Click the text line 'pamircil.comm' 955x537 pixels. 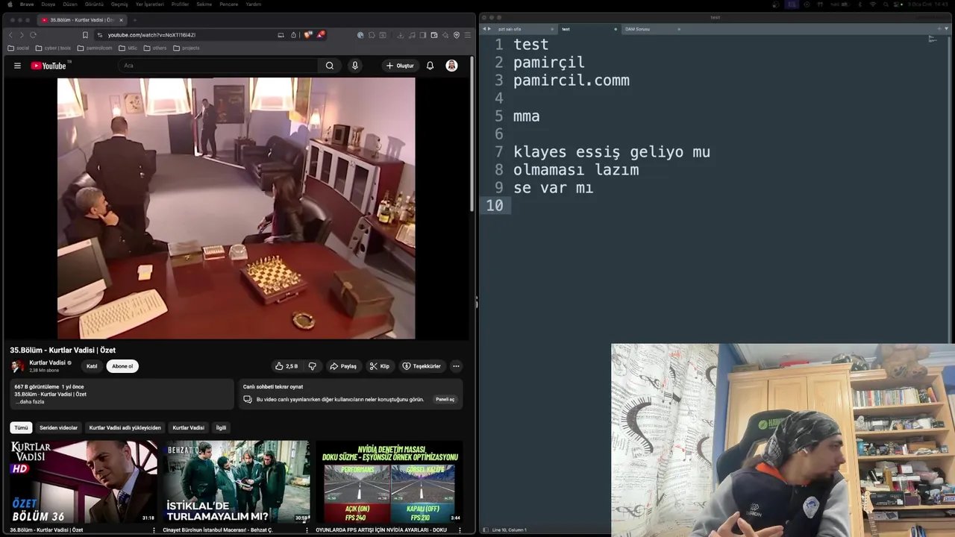(x=571, y=81)
